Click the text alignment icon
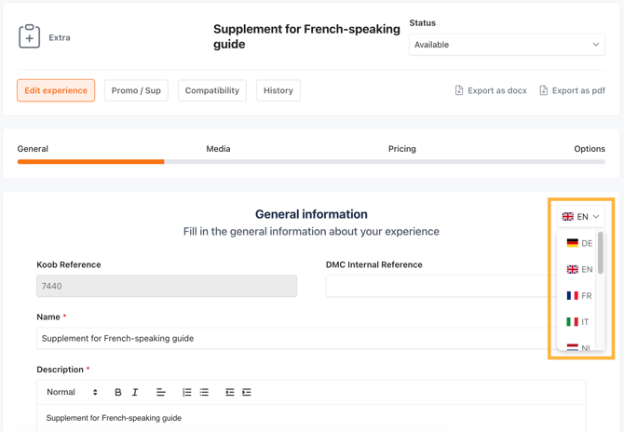624x432 pixels. 160,392
